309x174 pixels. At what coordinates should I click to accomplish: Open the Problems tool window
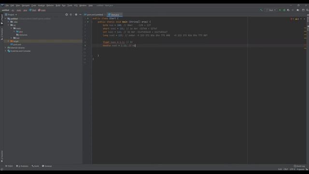(22, 166)
